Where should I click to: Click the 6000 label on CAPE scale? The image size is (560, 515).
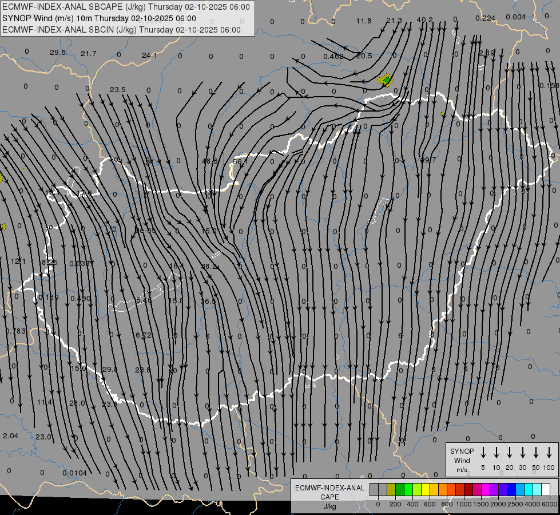pyautogui.click(x=549, y=504)
